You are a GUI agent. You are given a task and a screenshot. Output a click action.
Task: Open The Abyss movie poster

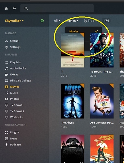(x=72, y=101)
